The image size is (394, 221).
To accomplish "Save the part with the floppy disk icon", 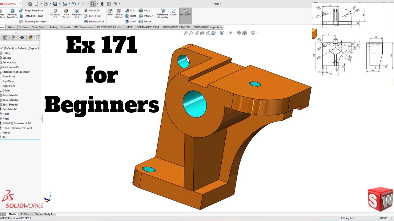I will tap(55, 4).
